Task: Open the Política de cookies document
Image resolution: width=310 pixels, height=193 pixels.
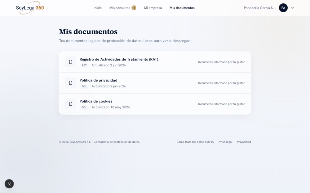Action: tap(96, 101)
